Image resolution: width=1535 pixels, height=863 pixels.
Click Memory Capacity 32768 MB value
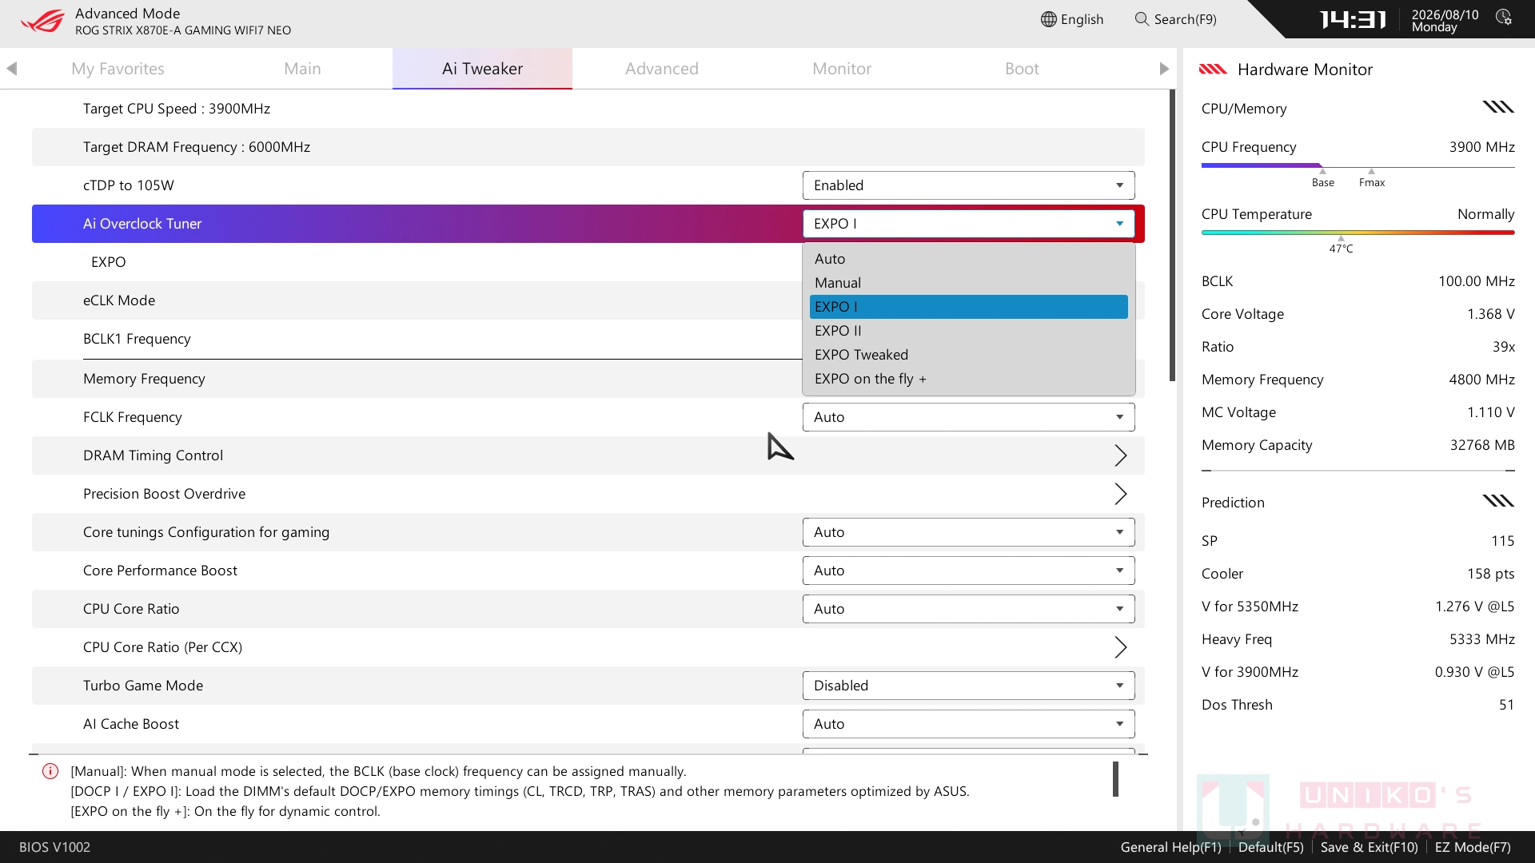(1482, 445)
